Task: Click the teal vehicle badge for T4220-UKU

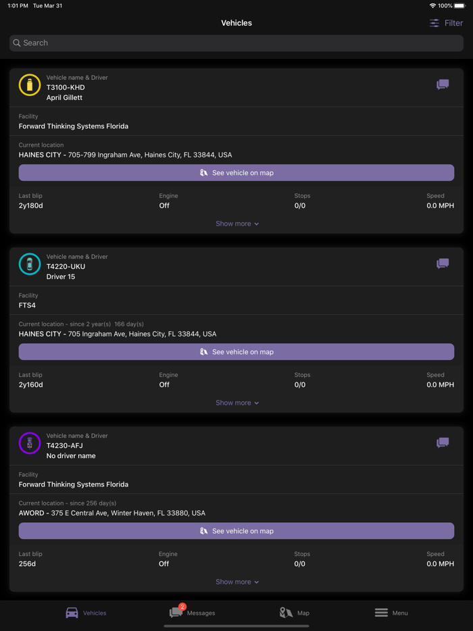Action: coord(28,264)
